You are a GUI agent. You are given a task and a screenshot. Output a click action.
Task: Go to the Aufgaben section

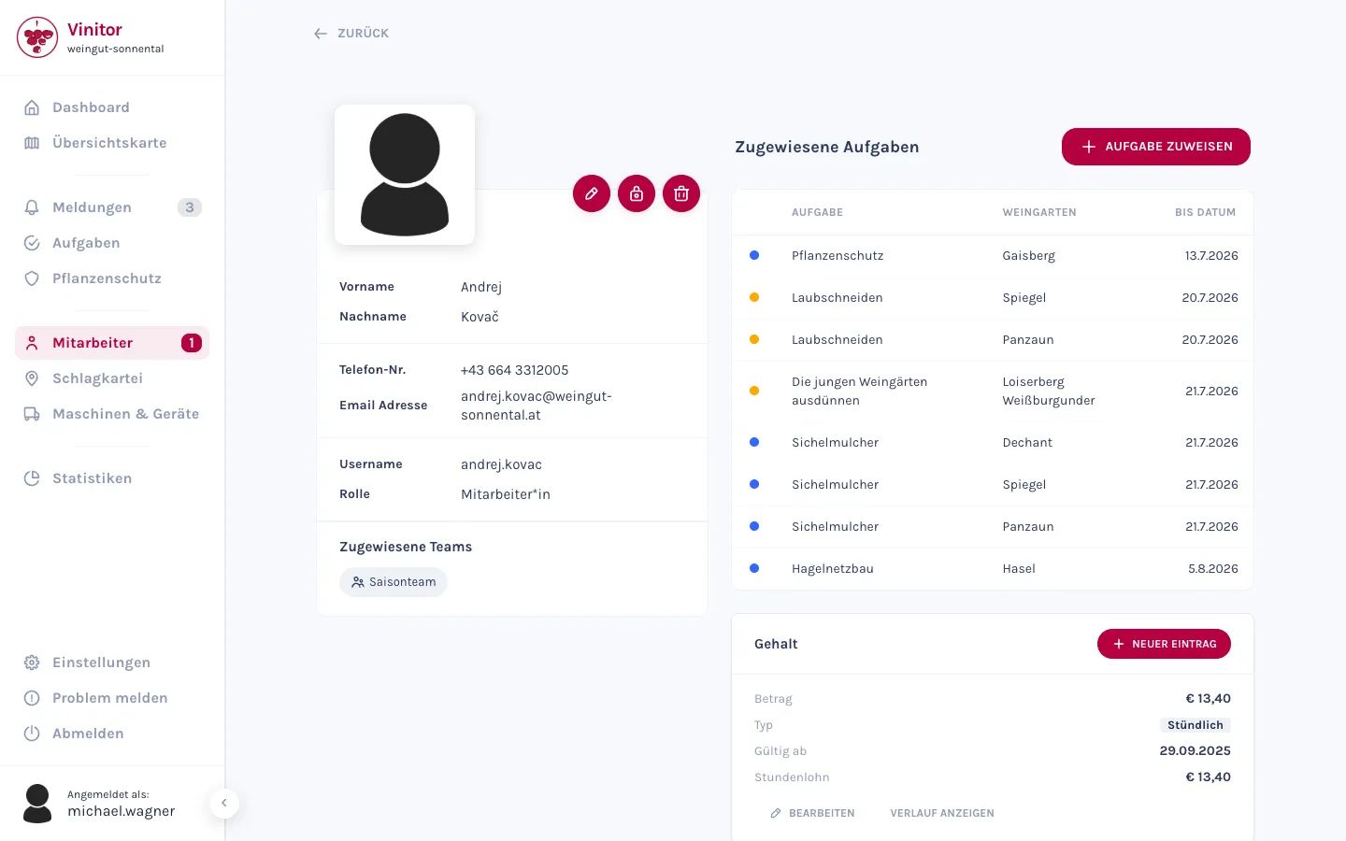coord(112,243)
